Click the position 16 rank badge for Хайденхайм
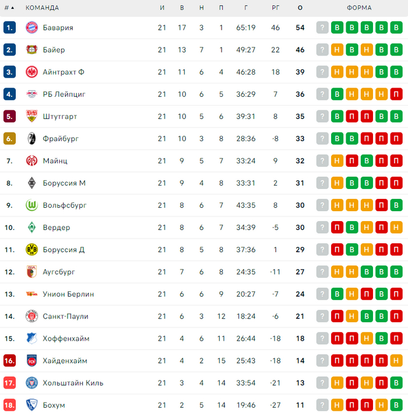Image resolution: width=408 pixels, height=416 pixels. point(9,361)
